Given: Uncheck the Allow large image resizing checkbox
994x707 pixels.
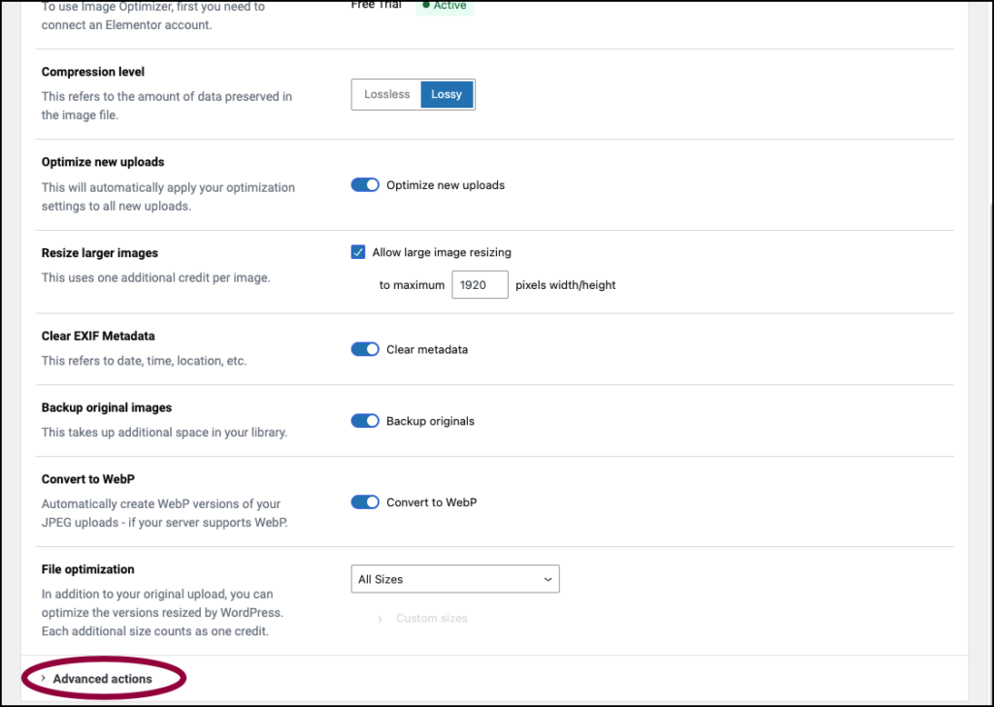Looking at the screenshot, I should coord(358,252).
